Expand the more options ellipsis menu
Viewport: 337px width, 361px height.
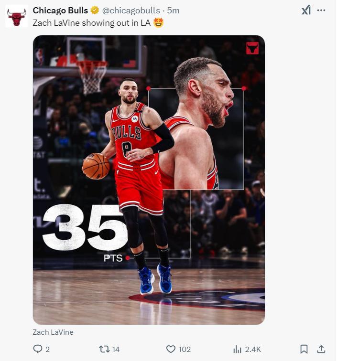click(x=321, y=10)
